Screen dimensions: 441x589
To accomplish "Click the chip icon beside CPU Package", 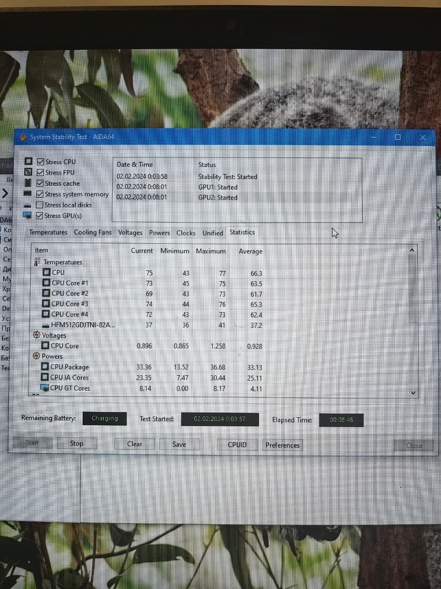I will pos(45,366).
